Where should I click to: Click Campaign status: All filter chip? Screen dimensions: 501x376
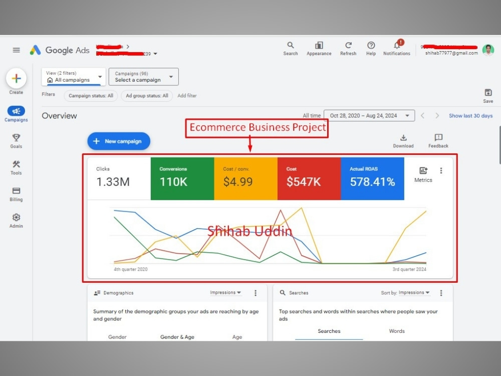tap(91, 96)
